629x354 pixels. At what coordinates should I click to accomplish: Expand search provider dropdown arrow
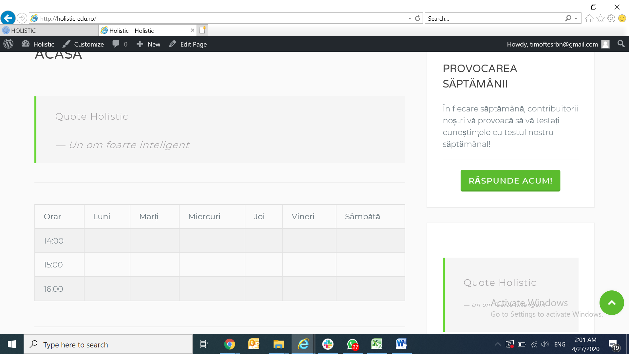point(576,18)
